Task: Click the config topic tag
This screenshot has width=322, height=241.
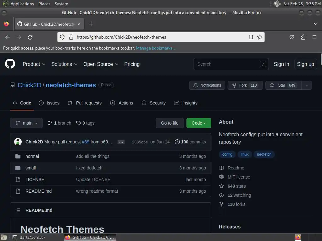Action: click(227, 154)
